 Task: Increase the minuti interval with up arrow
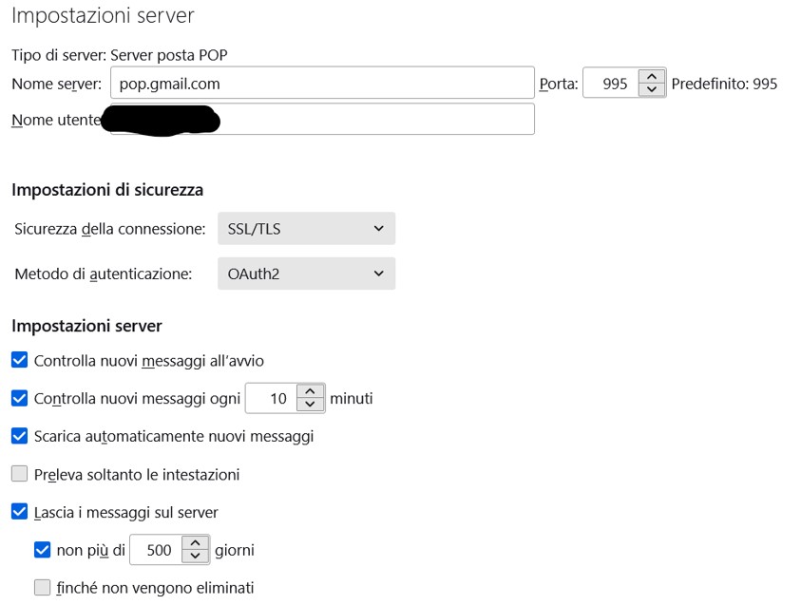point(310,391)
